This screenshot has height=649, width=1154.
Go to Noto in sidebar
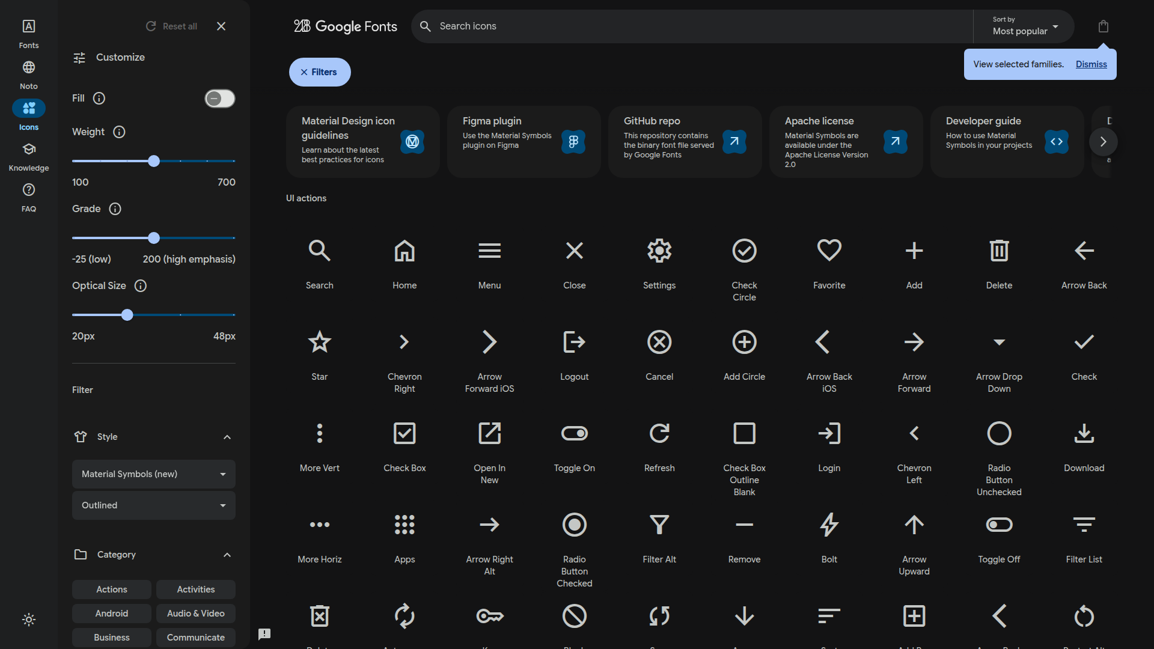click(x=29, y=75)
